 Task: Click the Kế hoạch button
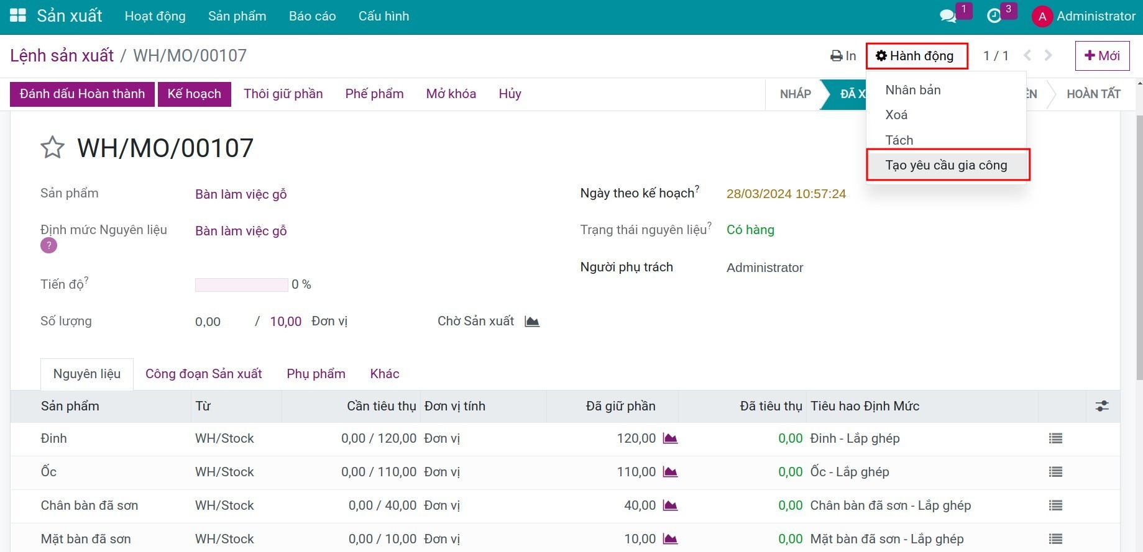click(195, 94)
